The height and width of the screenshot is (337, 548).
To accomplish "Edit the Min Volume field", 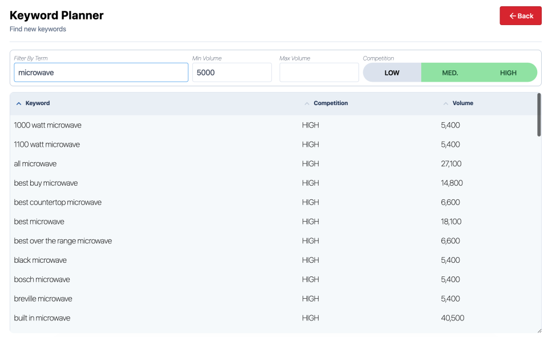I will coord(232,73).
